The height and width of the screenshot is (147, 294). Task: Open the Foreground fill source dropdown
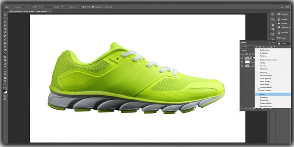19,7
